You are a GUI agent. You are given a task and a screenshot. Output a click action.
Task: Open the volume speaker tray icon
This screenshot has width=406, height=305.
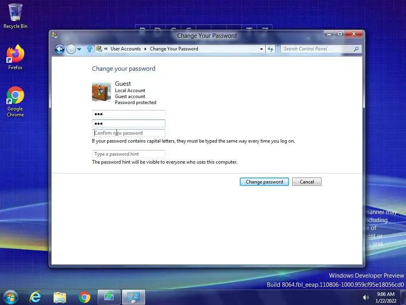click(x=366, y=297)
